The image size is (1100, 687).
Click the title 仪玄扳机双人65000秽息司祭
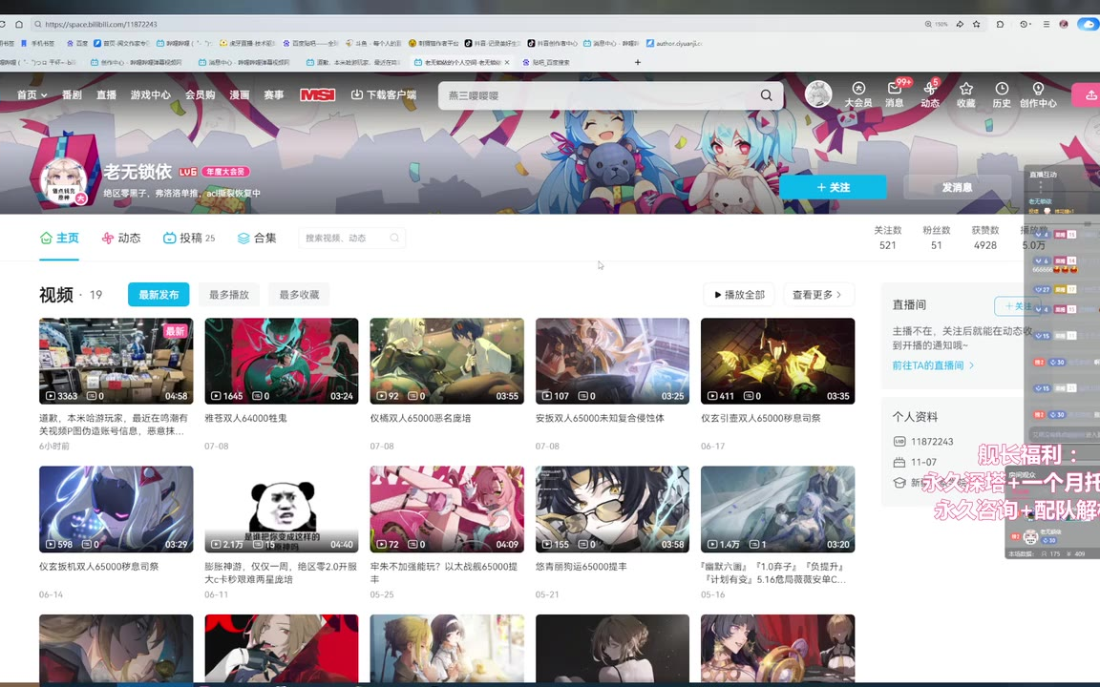point(99,567)
